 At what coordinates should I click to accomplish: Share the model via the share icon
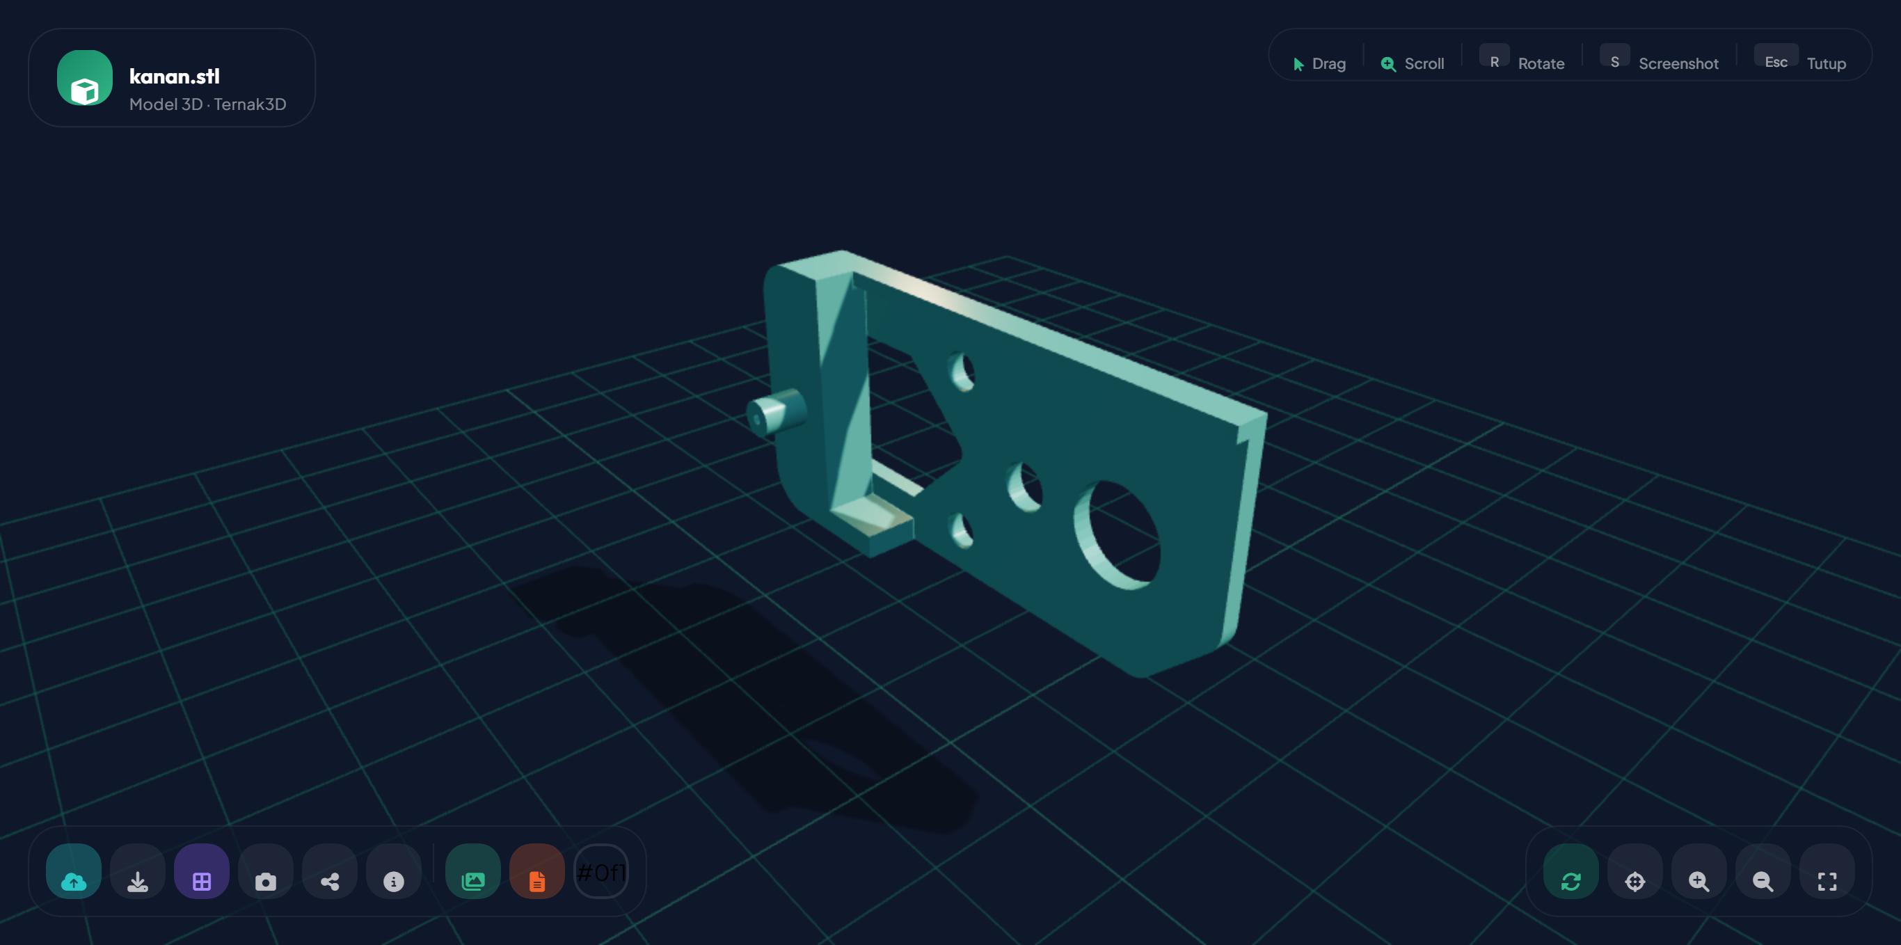pos(330,871)
